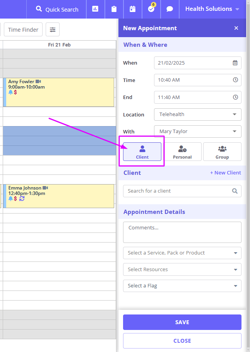Click the date picker calendar icon
The image size is (250, 352).
pyautogui.click(x=235, y=63)
